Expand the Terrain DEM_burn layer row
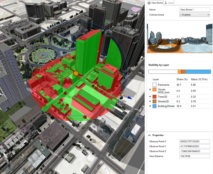213x174 pixels. [150, 89]
